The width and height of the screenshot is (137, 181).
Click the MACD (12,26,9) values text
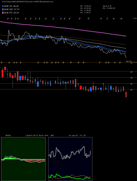37,135
